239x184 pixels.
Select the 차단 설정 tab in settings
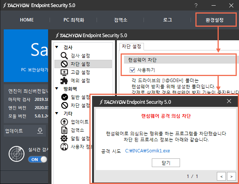(x=132, y=46)
